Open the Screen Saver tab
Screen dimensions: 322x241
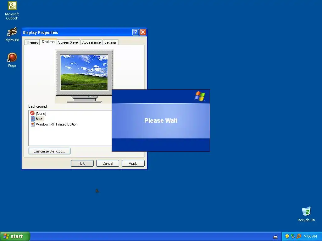(68, 42)
